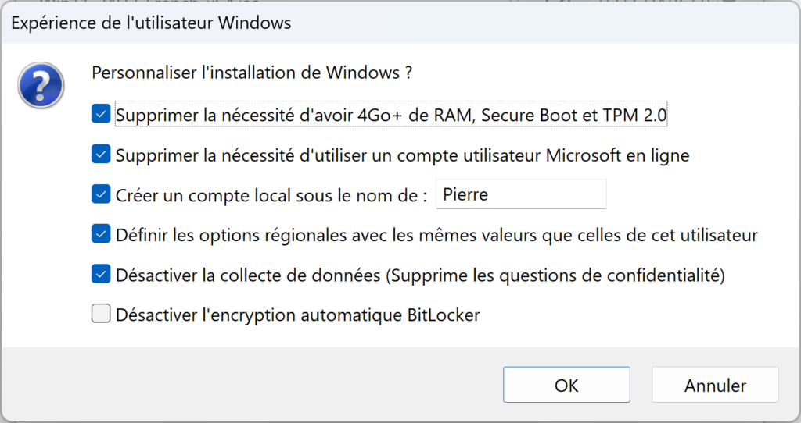Click the 'Désactiver l'encryption automatique BitLocker' label text

pos(298,315)
